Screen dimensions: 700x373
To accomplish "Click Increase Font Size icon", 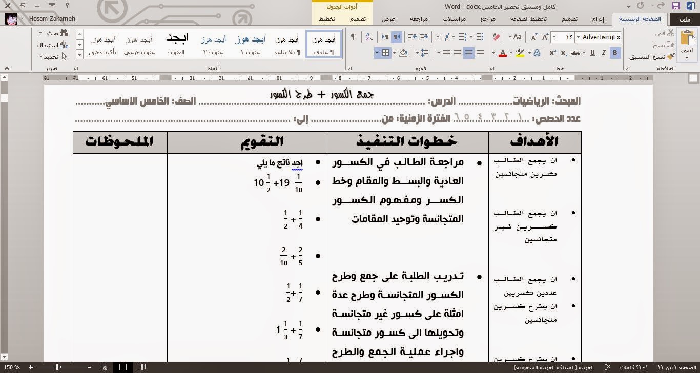I will pyautogui.click(x=545, y=37).
